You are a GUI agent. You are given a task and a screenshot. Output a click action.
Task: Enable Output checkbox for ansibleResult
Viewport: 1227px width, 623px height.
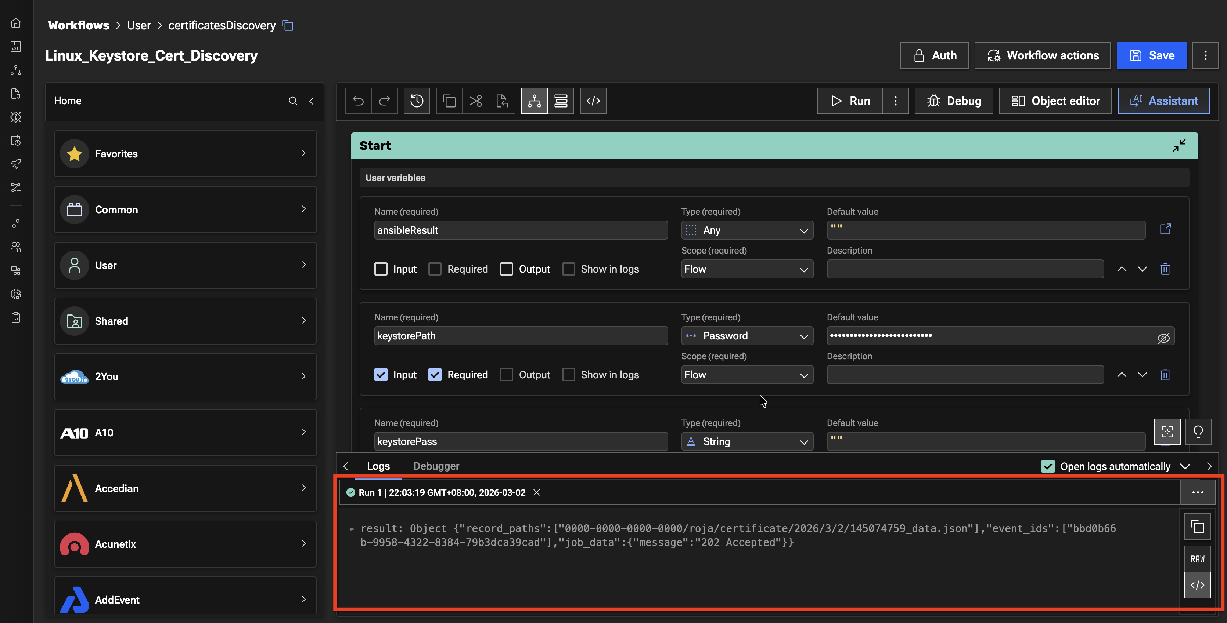point(506,269)
